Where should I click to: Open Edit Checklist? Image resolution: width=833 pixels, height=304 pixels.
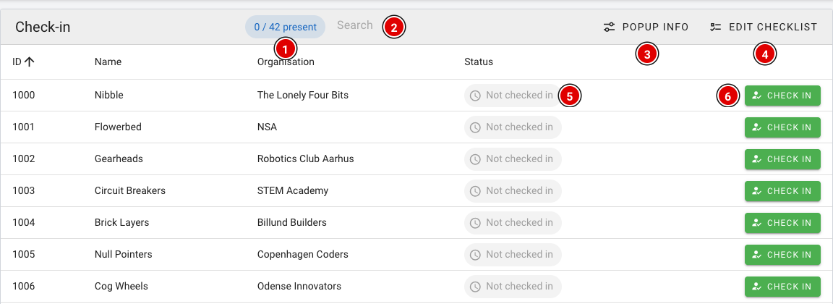pyautogui.click(x=764, y=27)
